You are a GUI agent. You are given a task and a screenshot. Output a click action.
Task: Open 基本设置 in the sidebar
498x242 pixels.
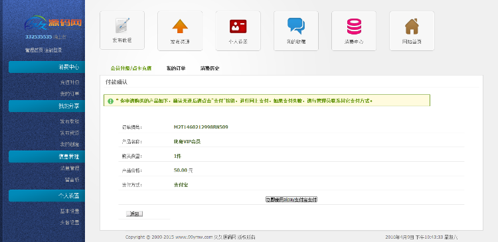click(70, 212)
